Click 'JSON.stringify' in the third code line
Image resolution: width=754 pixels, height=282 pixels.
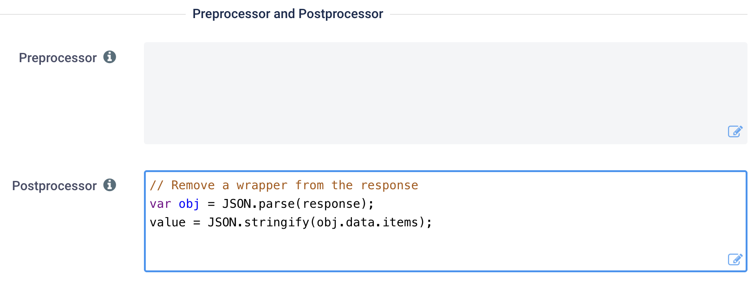click(258, 222)
